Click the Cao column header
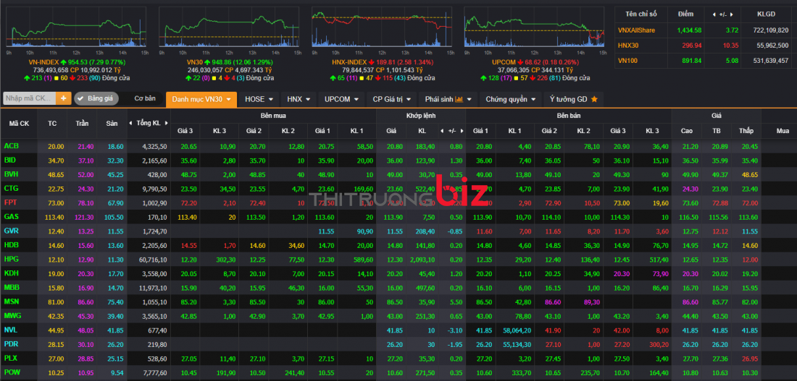The width and height of the screenshot is (797, 381). pos(686,132)
